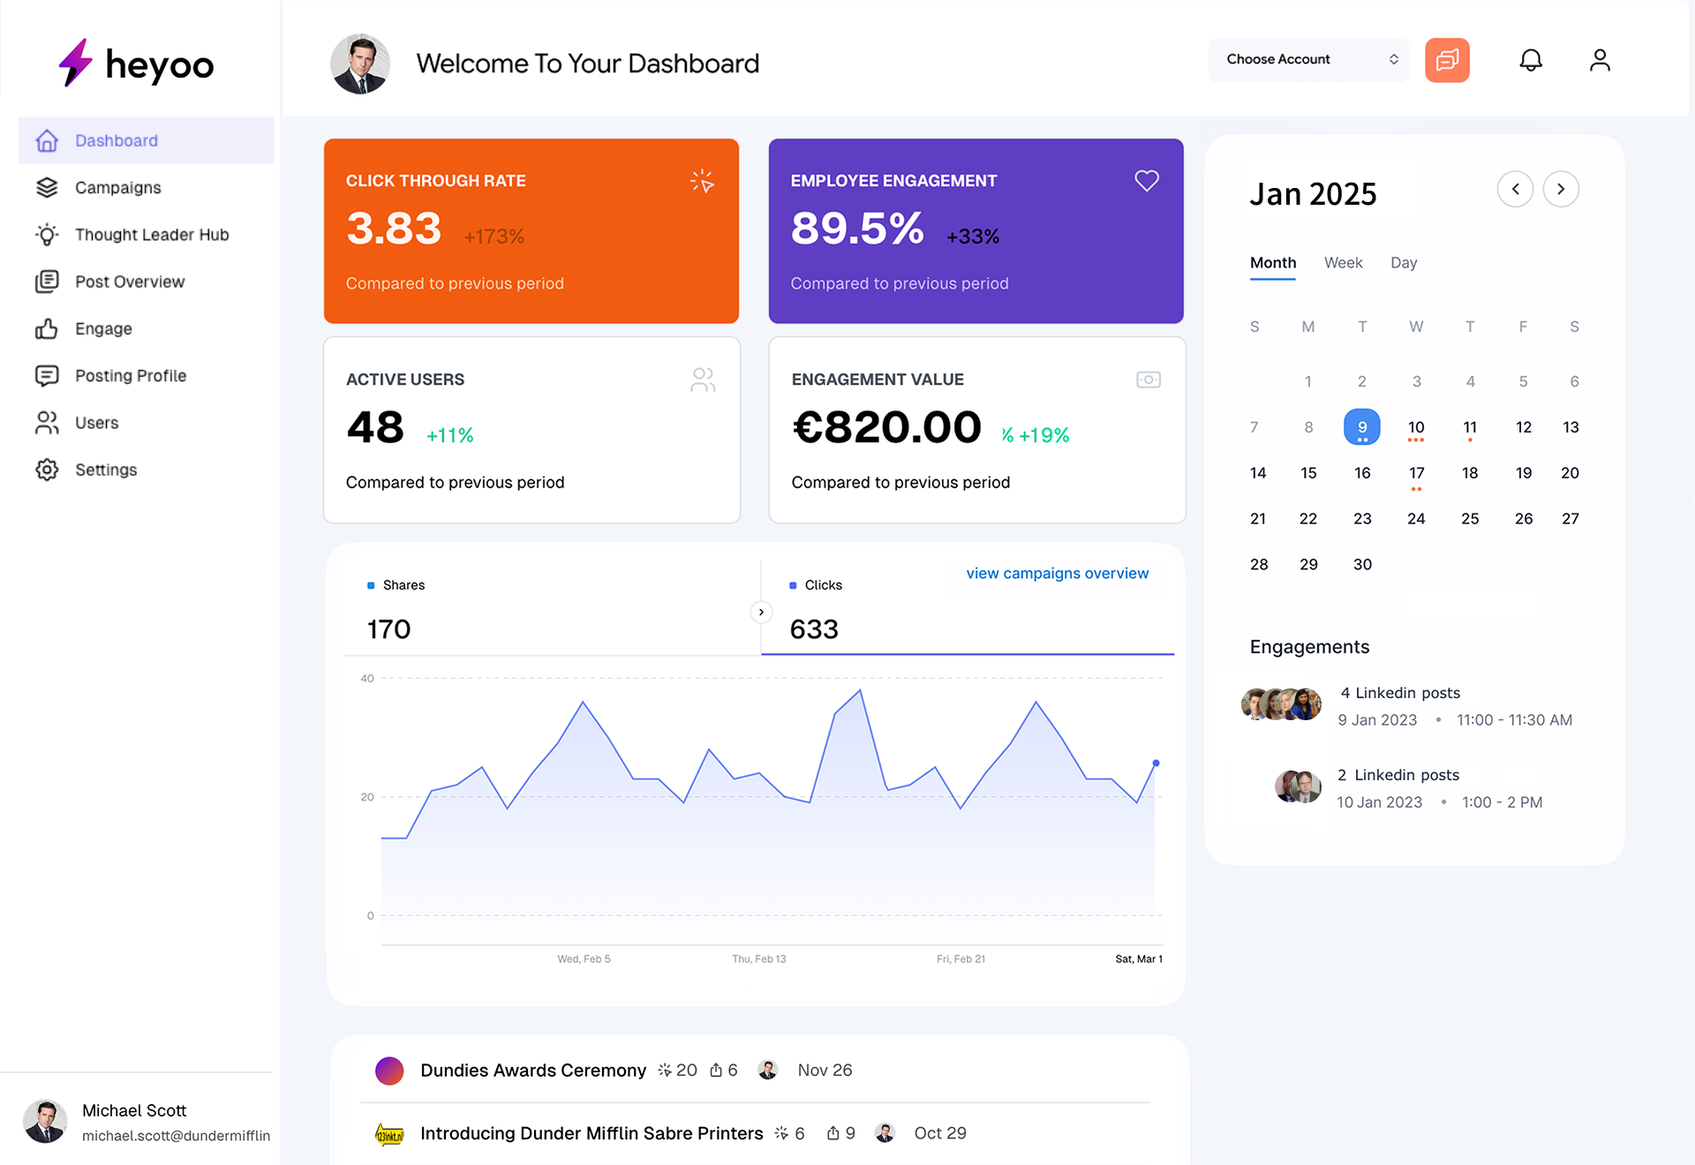Viewport: 1695px width, 1165px height.
Task: Go to next month in calendar
Action: coord(1560,189)
